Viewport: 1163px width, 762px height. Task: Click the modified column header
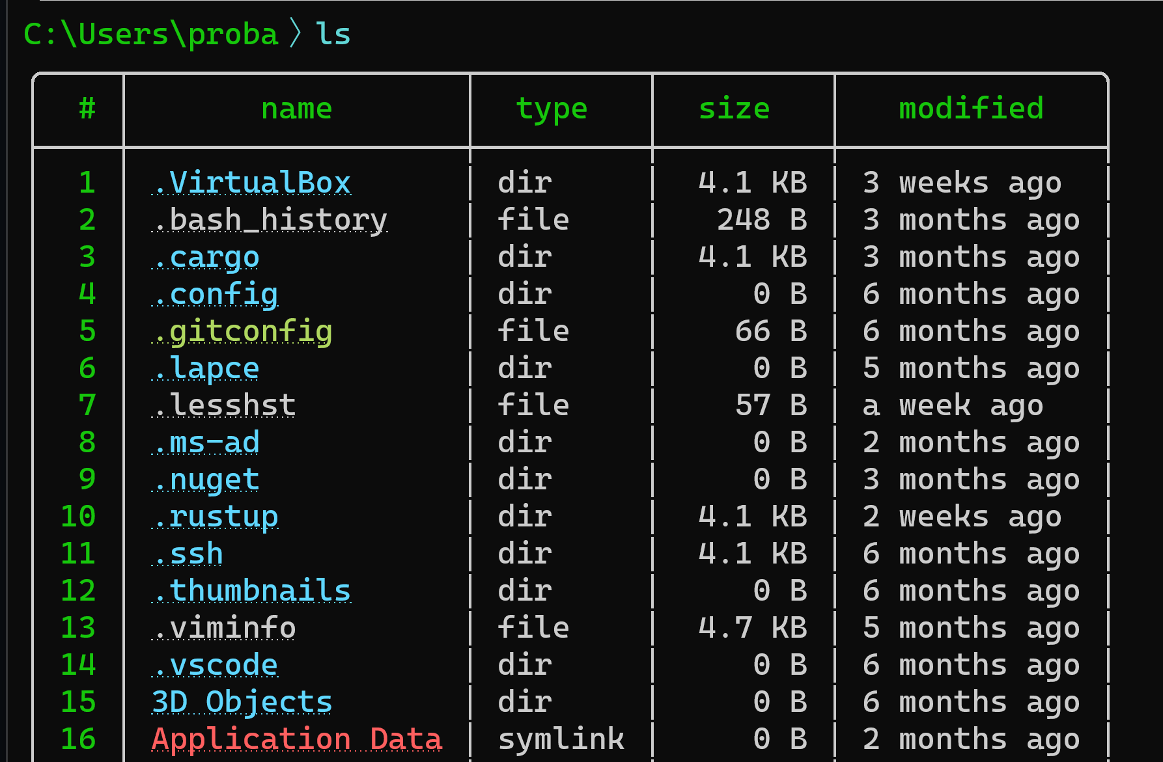click(x=971, y=109)
